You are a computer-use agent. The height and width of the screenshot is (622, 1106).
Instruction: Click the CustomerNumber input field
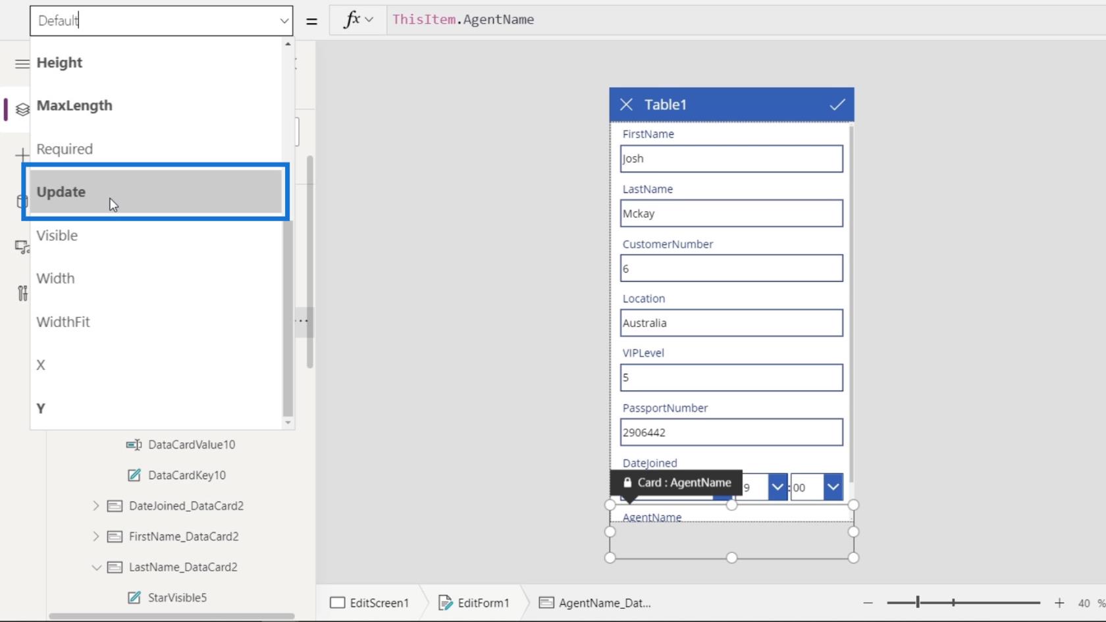tap(731, 269)
